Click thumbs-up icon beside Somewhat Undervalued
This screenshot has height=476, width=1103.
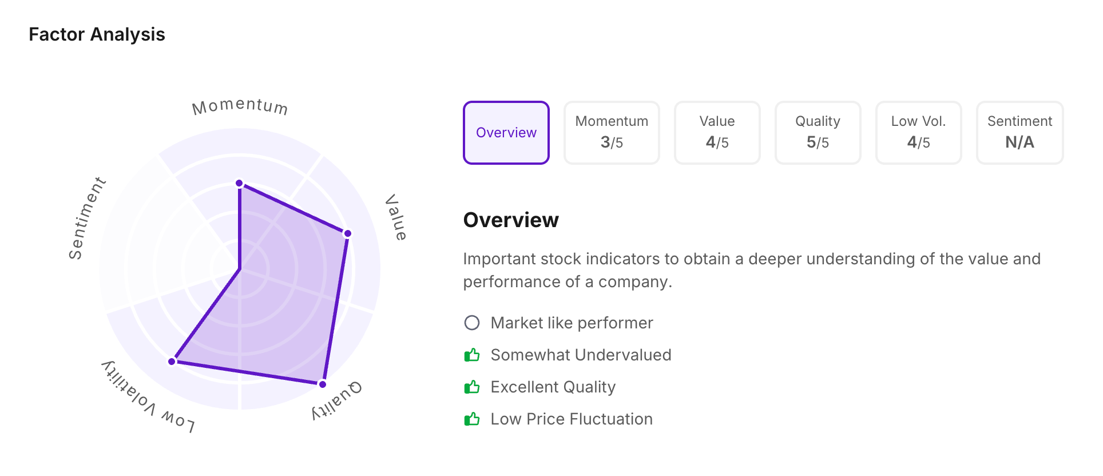point(472,355)
